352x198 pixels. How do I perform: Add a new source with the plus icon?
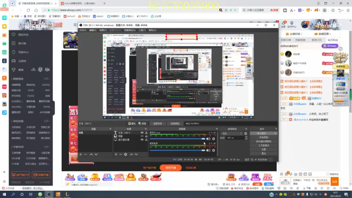(x=116, y=154)
